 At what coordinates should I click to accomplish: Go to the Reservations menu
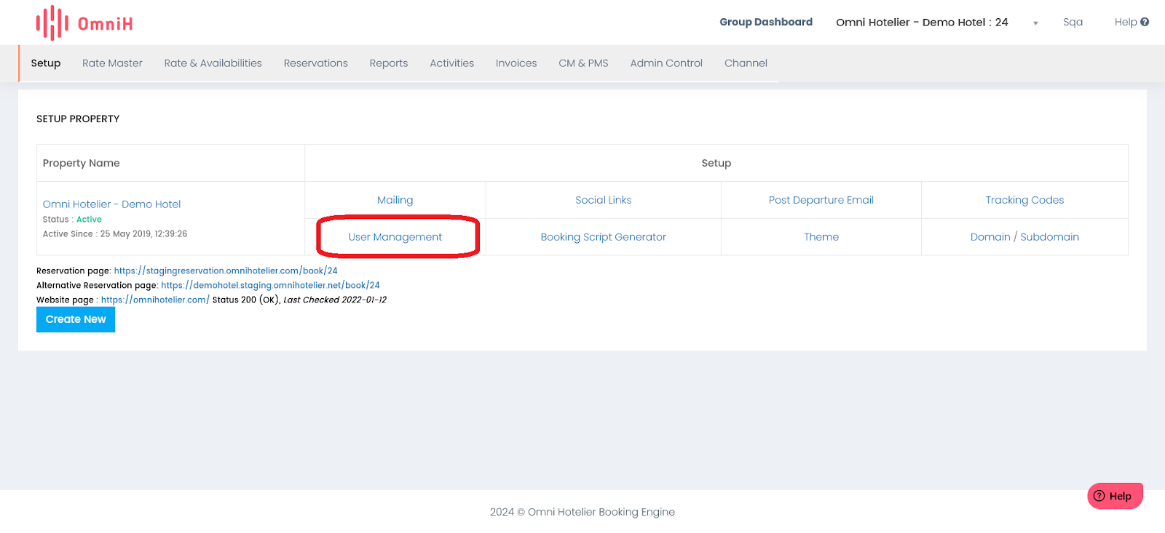click(x=316, y=63)
